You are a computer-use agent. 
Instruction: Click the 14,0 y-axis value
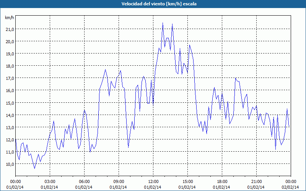(x=10, y=115)
